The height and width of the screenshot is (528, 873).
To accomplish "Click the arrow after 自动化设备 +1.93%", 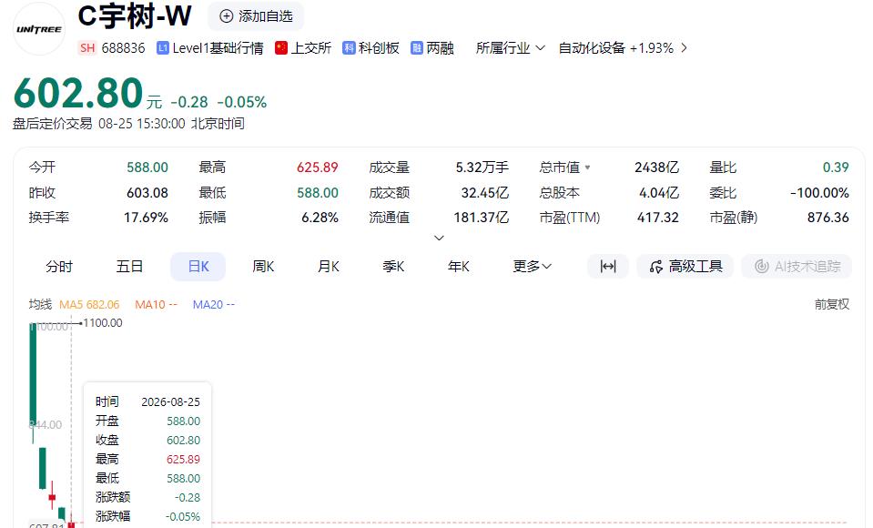I will click(x=685, y=48).
